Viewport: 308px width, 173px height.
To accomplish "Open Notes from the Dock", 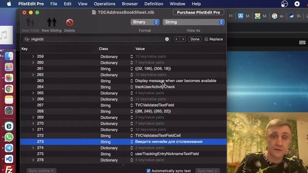I will coord(9,99).
